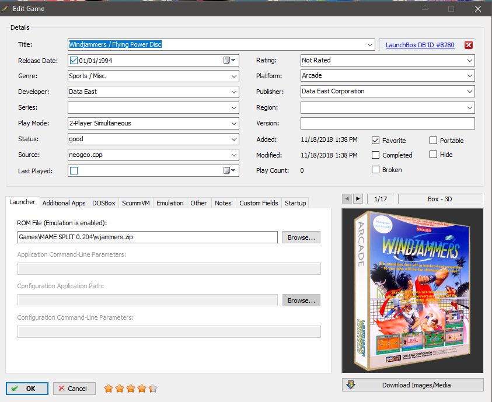
Task: Switch to the Emulation tab
Action: tap(170, 203)
